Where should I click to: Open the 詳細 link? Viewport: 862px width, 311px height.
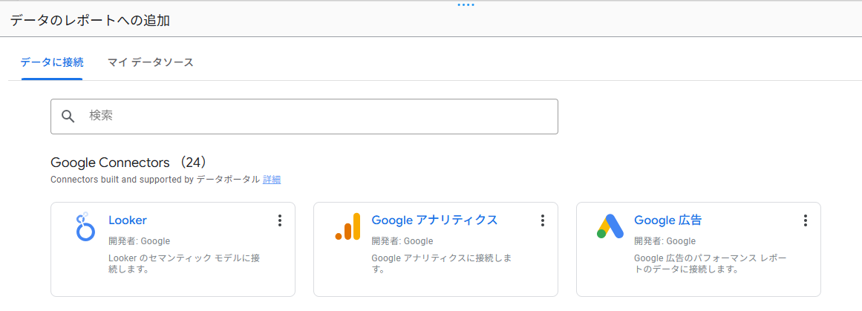(272, 180)
